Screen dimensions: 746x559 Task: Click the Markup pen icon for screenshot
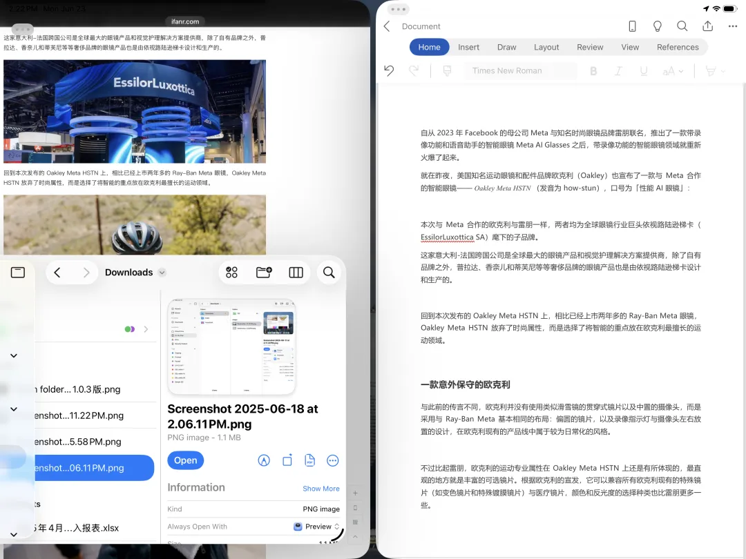[264, 460]
